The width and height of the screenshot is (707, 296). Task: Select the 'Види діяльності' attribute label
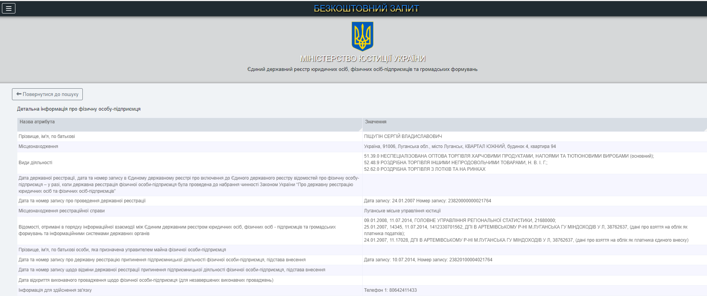click(x=35, y=163)
